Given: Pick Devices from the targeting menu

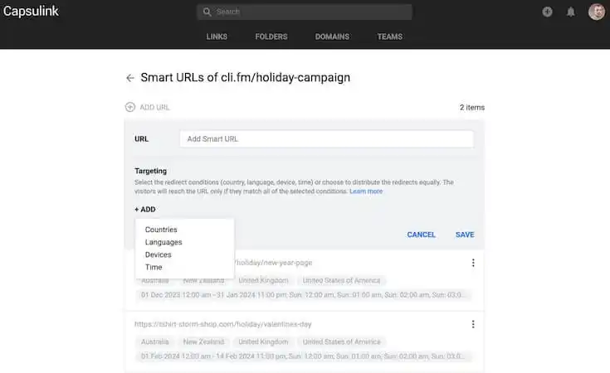Looking at the screenshot, I should click(159, 254).
